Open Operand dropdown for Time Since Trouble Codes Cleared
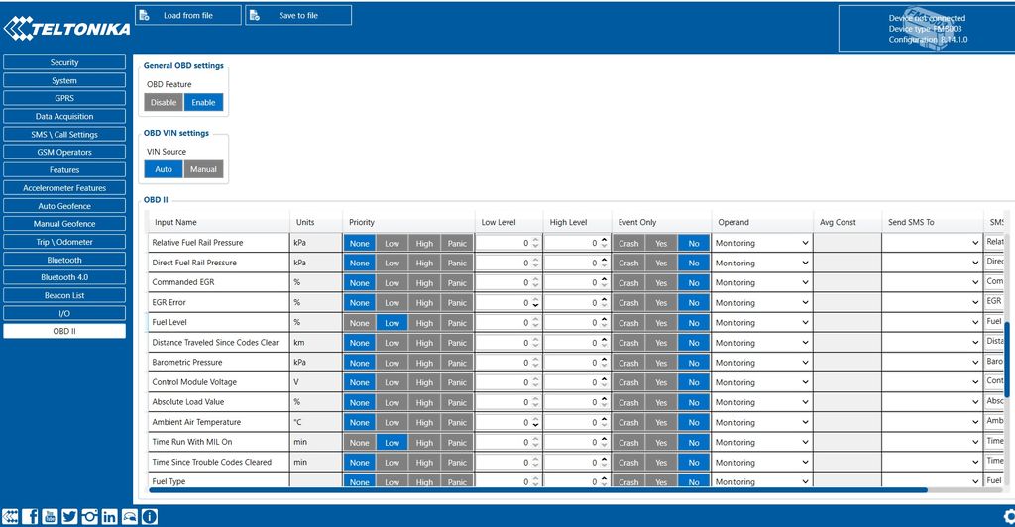 (761, 463)
